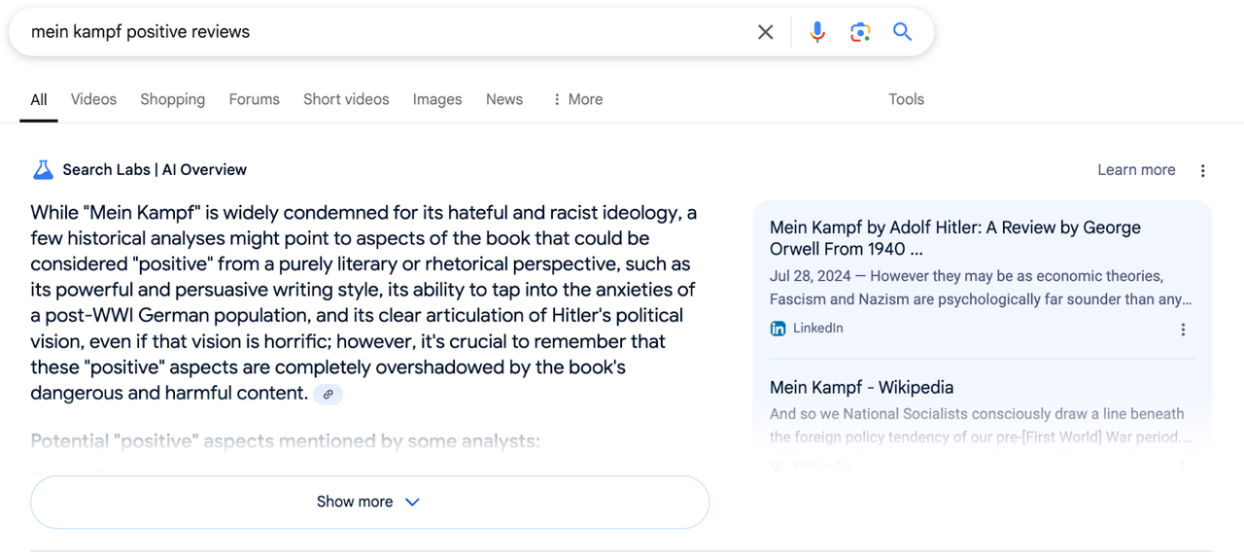Screen dimensions: 1244x560
Task: Open Google Lens image search icon
Action: click(860, 32)
